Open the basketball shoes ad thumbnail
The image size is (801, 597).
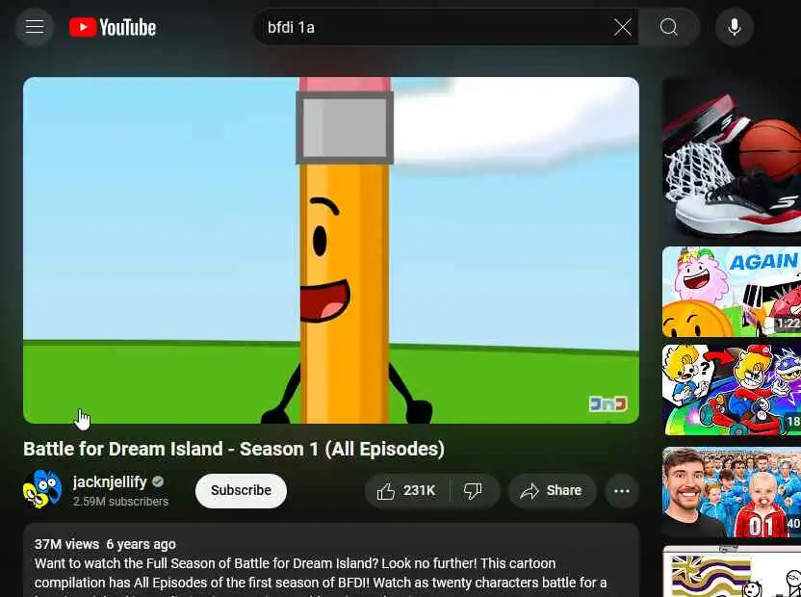coord(732,157)
